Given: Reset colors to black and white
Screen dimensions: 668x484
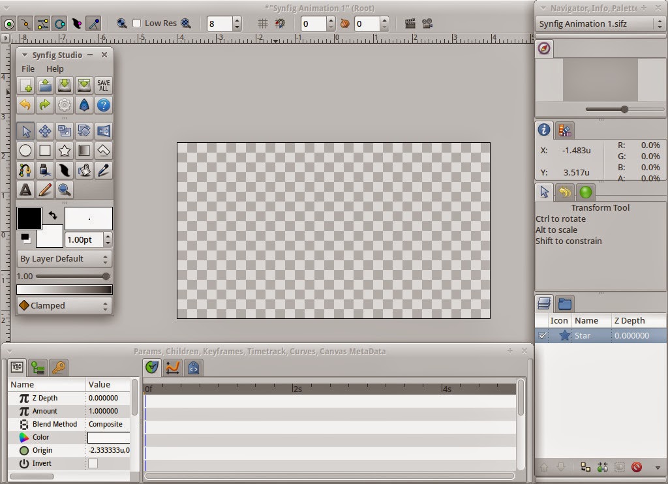Looking at the screenshot, I should coord(25,239).
